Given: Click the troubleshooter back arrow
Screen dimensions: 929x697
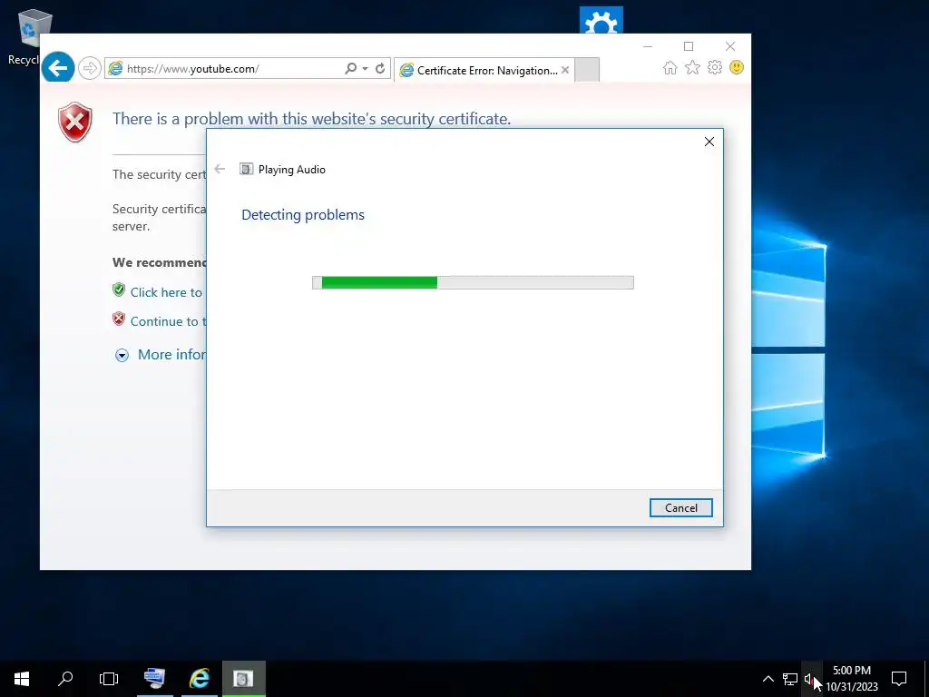Looking at the screenshot, I should point(220,169).
